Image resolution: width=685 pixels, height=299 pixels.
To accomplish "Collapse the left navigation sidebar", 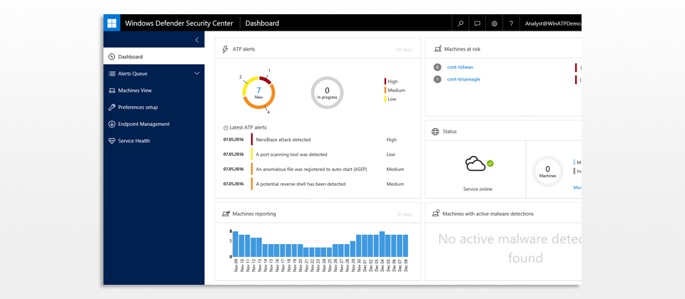I will tap(197, 41).
